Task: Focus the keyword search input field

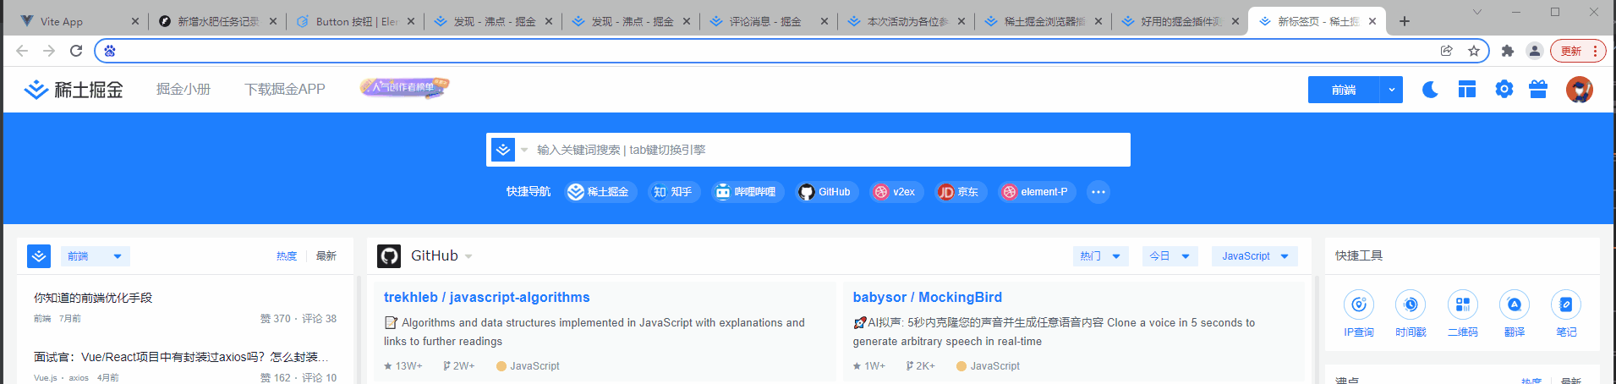Action: [x=829, y=150]
